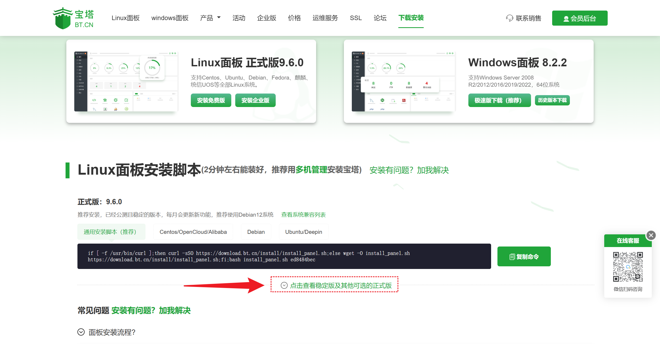Click the install script command box

(x=284, y=256)
